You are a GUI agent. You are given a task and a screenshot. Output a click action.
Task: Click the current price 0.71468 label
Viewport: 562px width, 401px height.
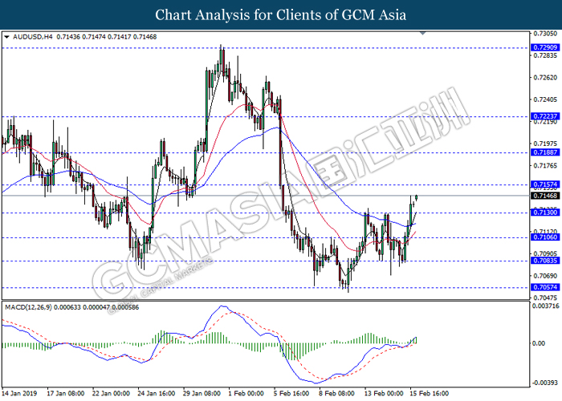(545, 196)
